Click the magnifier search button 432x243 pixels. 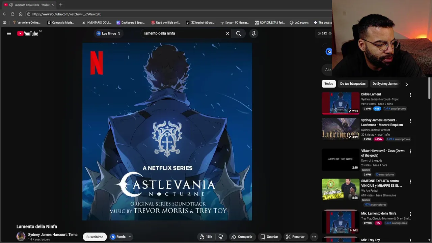coord(239,33)
